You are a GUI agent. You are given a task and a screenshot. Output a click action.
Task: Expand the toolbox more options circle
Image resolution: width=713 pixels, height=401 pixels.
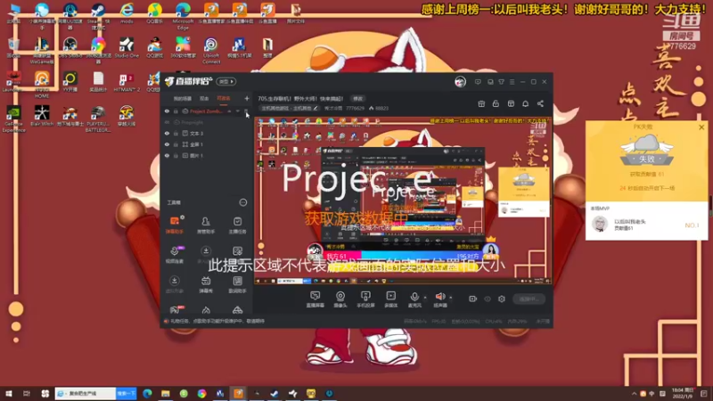click(x=243, y=202)
